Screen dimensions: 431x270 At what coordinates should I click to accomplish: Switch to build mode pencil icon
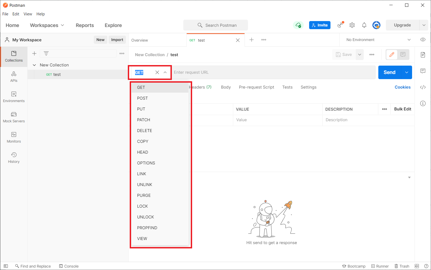[392, 55]
